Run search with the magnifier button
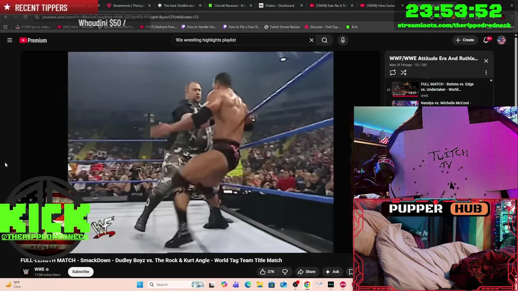This screenshot has height=291, width=518. [x=325, y=40]
